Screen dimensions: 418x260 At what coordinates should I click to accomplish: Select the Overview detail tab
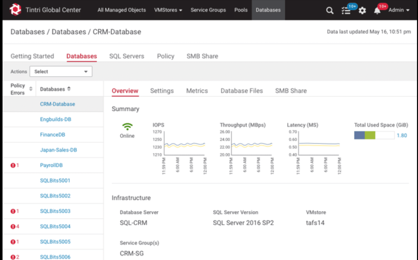coord(125,91)
